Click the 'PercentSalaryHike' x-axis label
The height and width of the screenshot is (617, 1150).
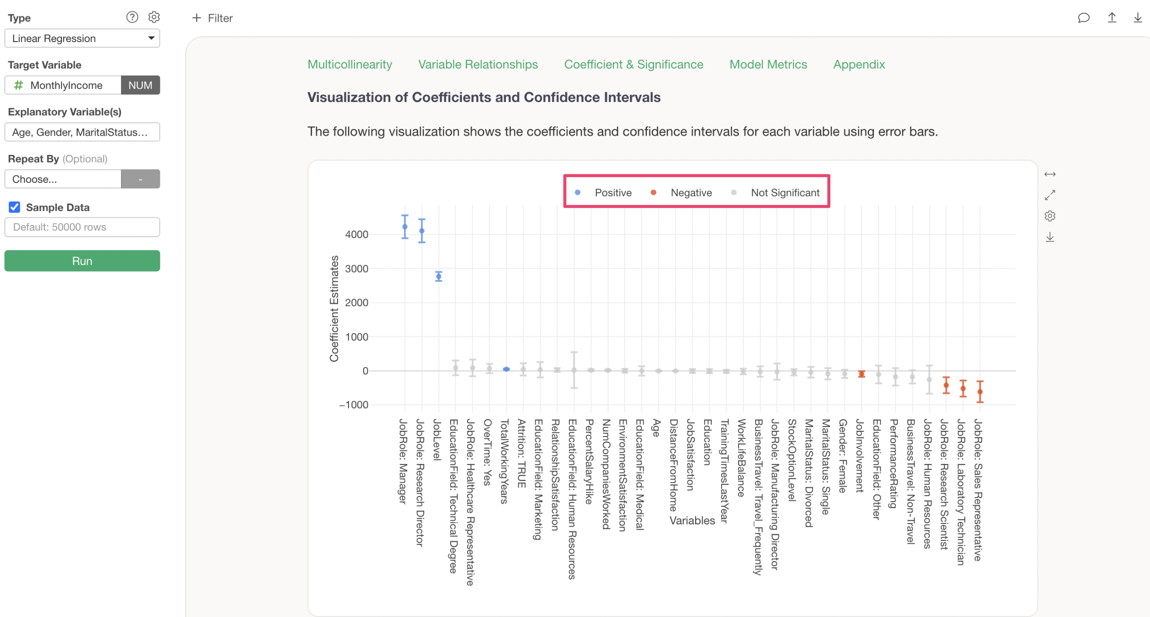tap(589, 462)
